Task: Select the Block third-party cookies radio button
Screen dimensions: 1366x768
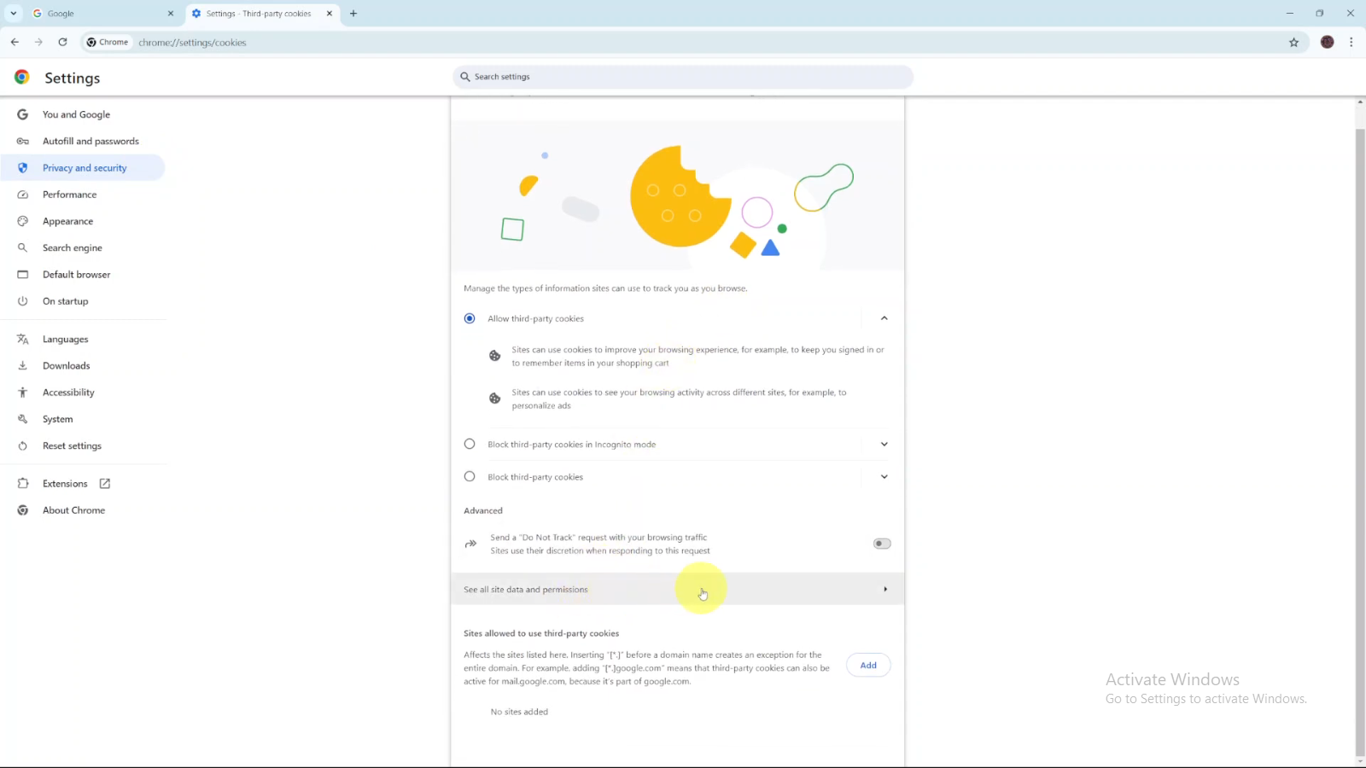Action: pyautogui.click(x=470, y=476)
